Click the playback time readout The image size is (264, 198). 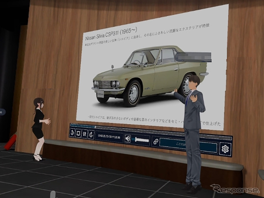point(109,137)
